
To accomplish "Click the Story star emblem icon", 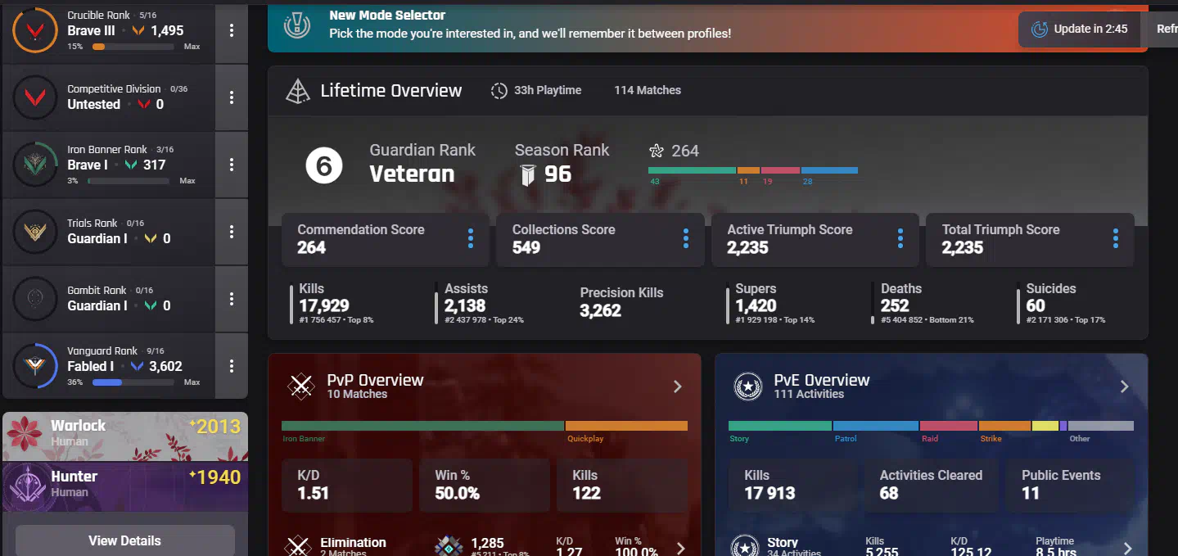I will [745, 546].
